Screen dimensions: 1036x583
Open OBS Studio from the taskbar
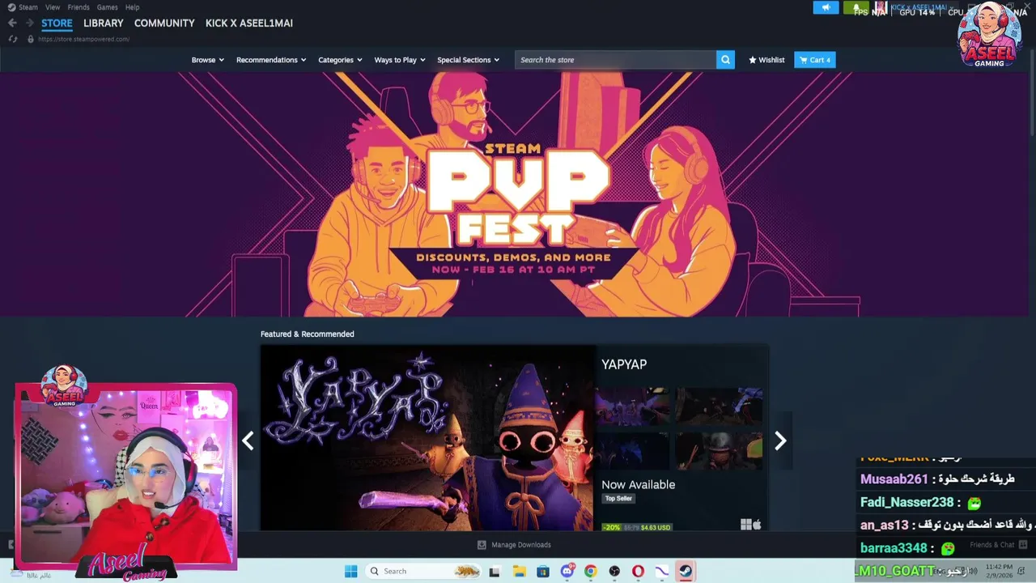(x=614, y=572)
